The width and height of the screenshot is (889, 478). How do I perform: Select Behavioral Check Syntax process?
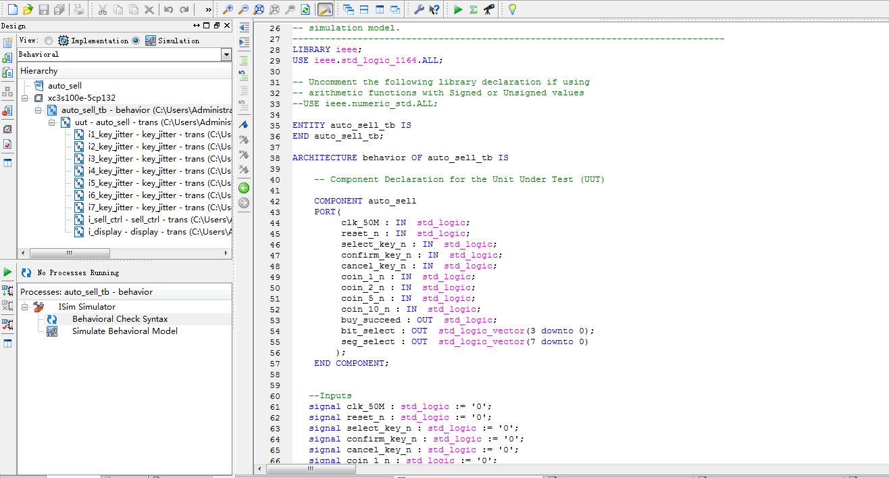point(120,319)
